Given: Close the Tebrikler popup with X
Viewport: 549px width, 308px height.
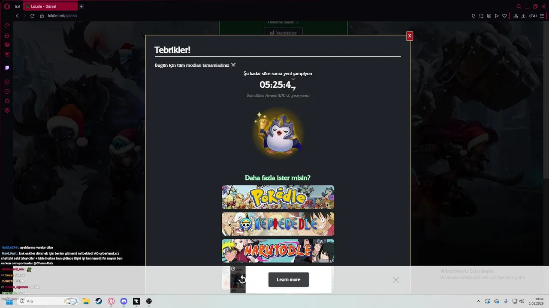Looking at the screenshot, I should pos(410,36).
